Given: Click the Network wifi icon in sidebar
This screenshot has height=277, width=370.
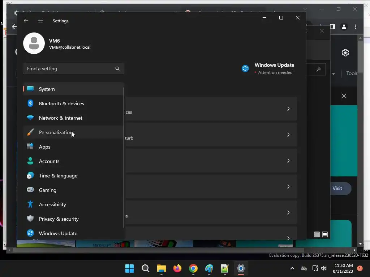Looking at the screenshot, I should point(30,118).
